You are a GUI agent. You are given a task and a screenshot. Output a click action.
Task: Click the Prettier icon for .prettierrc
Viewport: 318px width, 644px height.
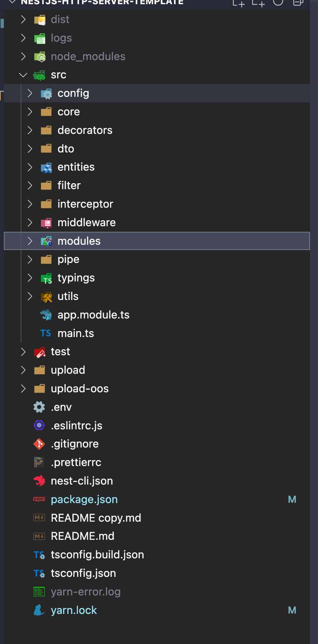coord(39,463)
